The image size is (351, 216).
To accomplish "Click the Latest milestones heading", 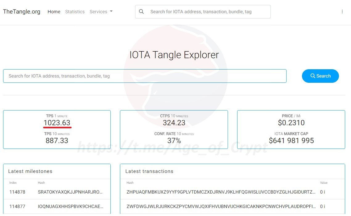I will (x=30, y=171).
